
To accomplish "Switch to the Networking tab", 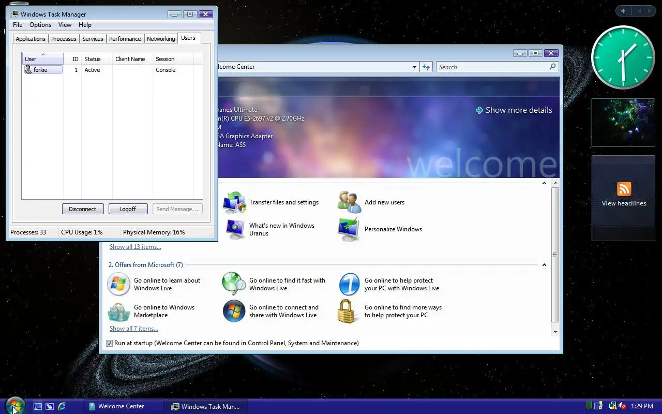I will pos(161,39).
